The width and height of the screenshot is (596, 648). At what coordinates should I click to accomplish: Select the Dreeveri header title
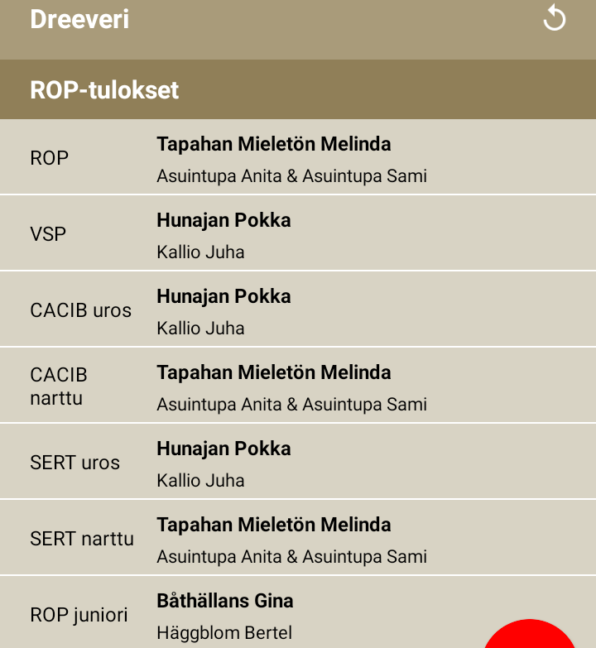point(79,19)
